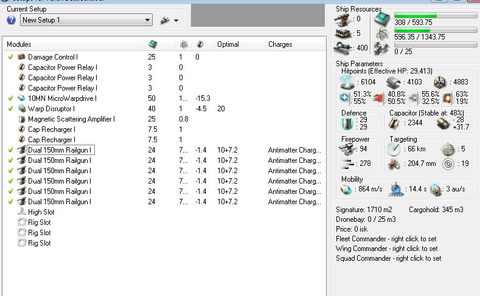Click the ship setup toolbar icon
The height and width of the screenshot is (296, 480).
[x=165, y=21]
